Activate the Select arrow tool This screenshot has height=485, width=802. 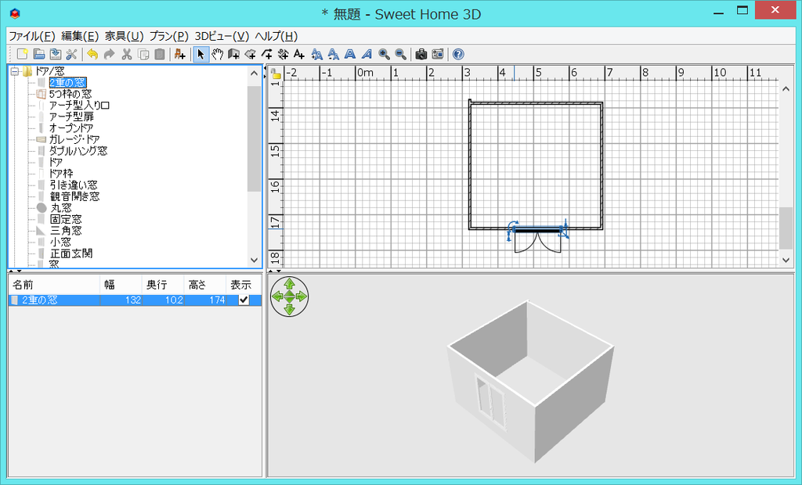pos(200,54)
